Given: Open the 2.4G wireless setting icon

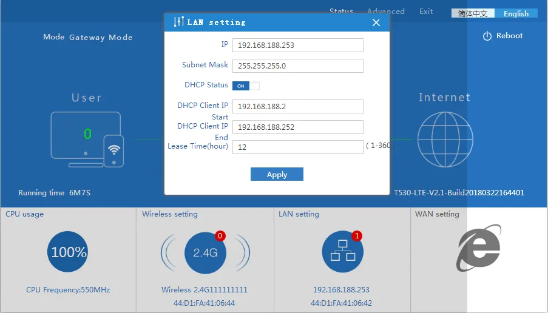Looking at the screenshot, I should pos(205,252).
